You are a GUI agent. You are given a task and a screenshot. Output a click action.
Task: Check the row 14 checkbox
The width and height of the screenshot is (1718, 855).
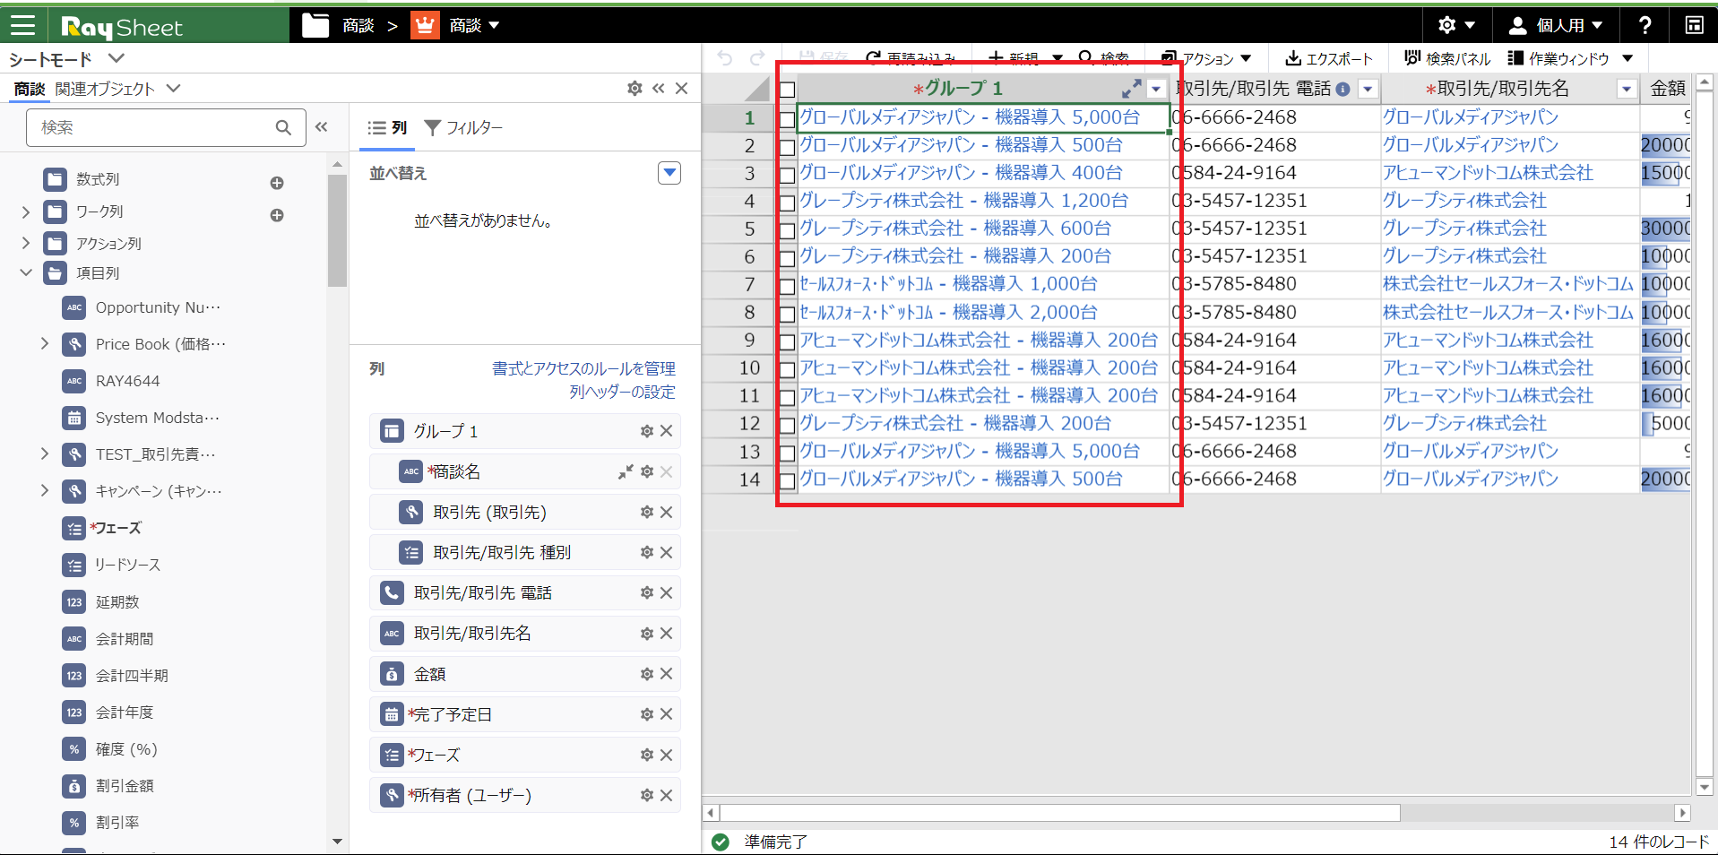pos(787,480)
